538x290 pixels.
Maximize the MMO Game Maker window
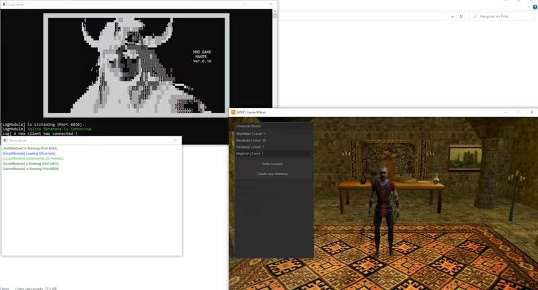(518, 112)
